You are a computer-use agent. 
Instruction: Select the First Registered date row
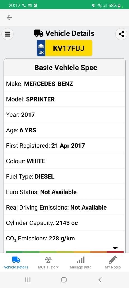pos(65,145)
